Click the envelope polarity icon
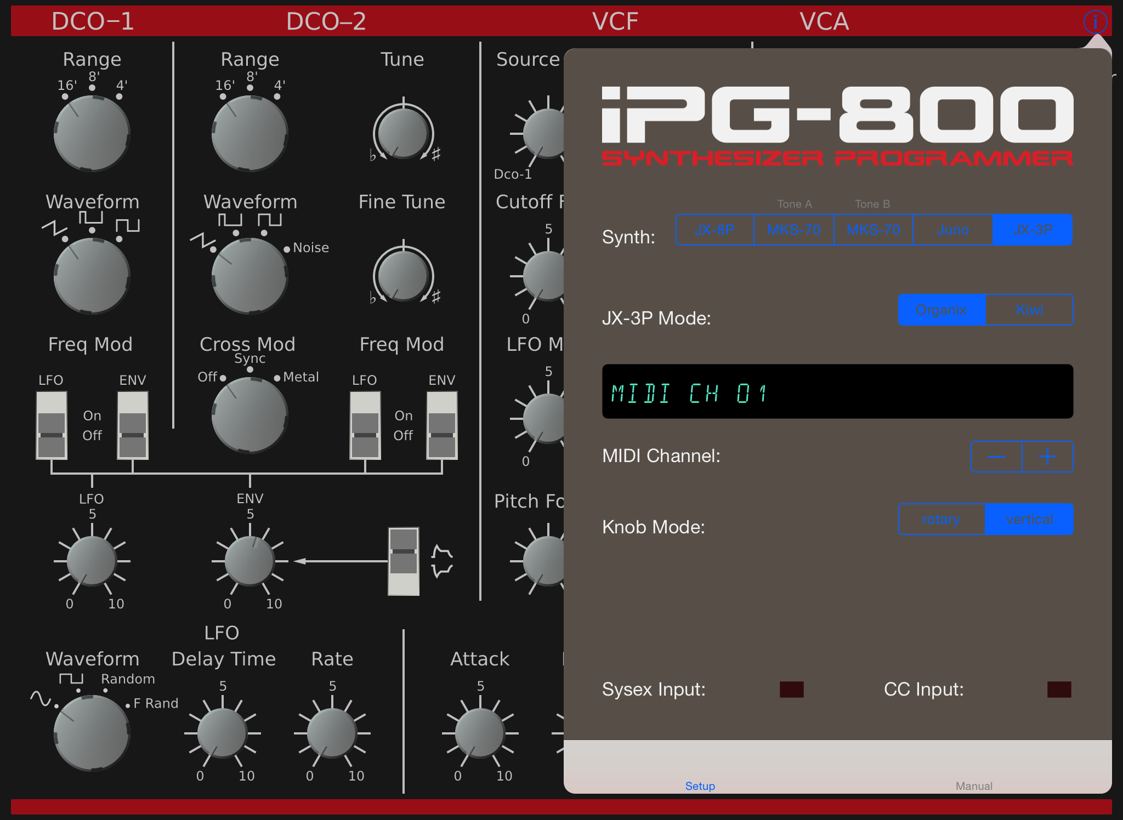This screenshot has width=1123, height=820. tap(442, 561)
